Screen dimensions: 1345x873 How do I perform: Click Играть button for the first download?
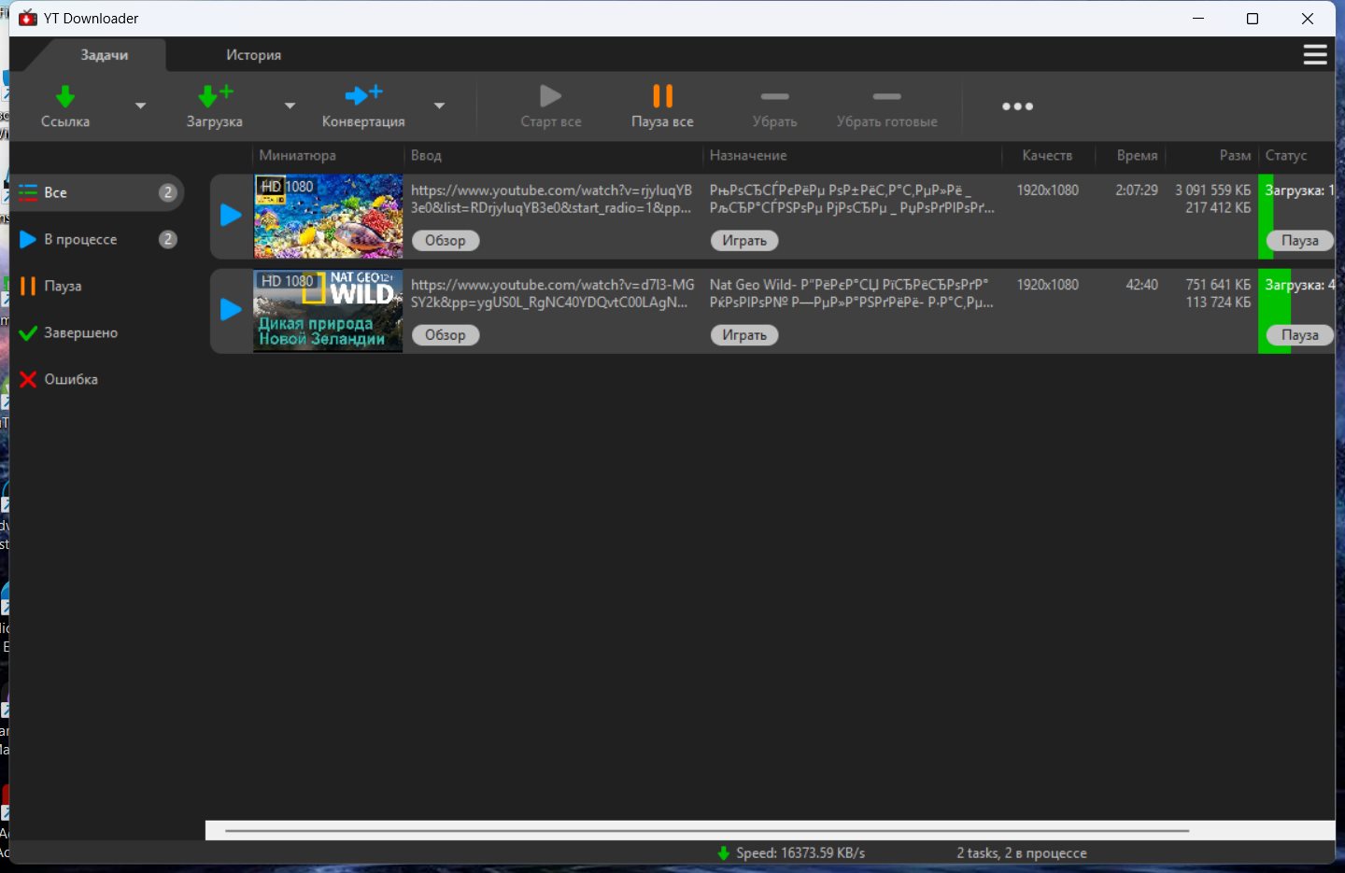pyautogui.click(x=744, y=241)
